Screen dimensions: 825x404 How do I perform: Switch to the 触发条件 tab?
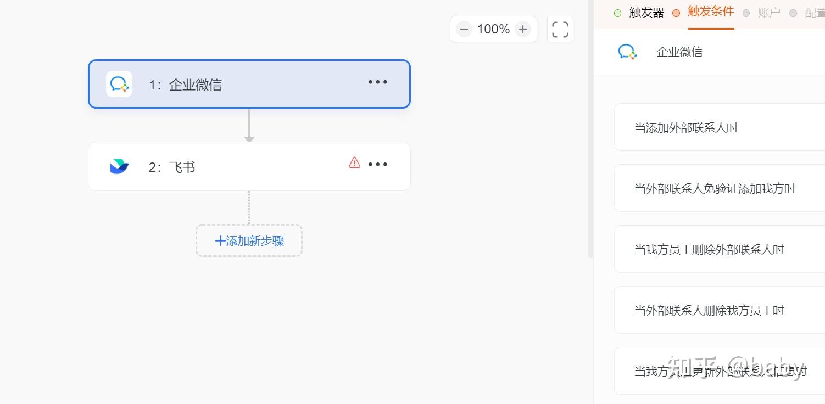(x=711, y=12)
